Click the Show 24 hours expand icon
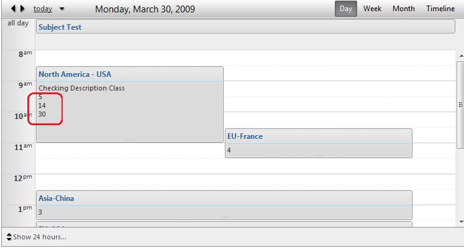The width and height of the screenshot is (464, 248). [x=9, y=237]
